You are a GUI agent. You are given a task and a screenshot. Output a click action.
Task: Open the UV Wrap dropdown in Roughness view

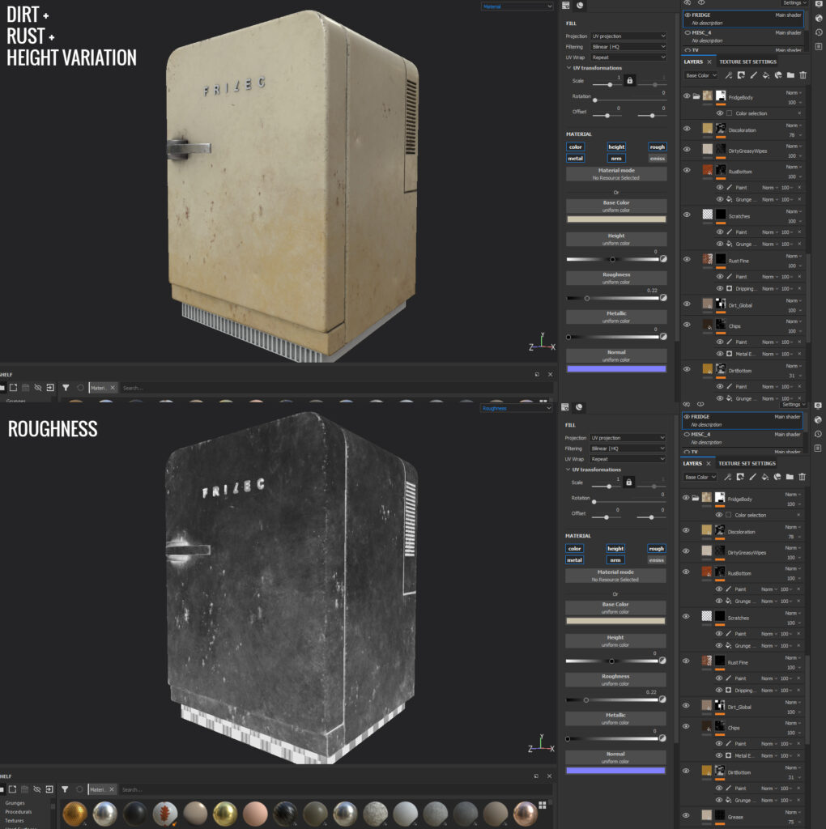tap(627, 459)
